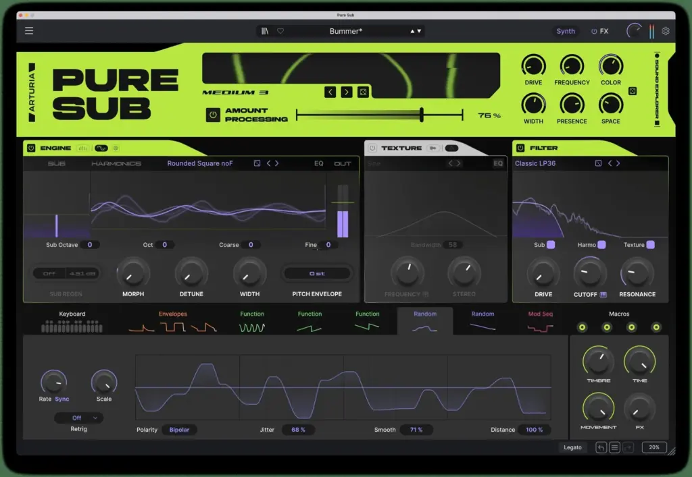This screenshot has width=692, height=477.
Task: Toggle the Amount Processing power button
Action: (x=213, y=115)
